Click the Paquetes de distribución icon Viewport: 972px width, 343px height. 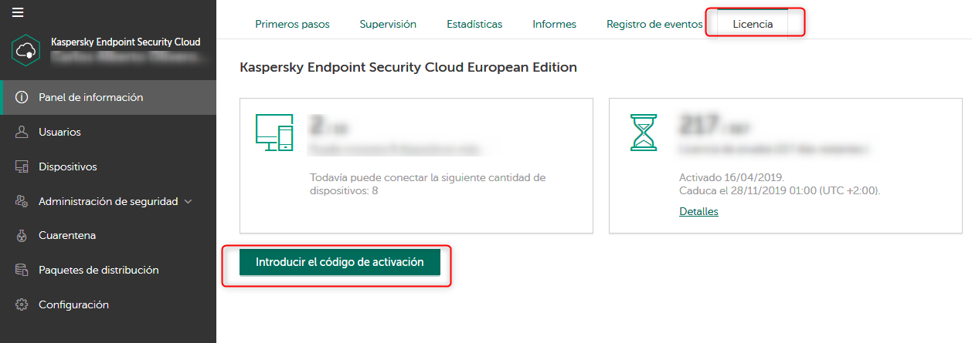point(22,271)
